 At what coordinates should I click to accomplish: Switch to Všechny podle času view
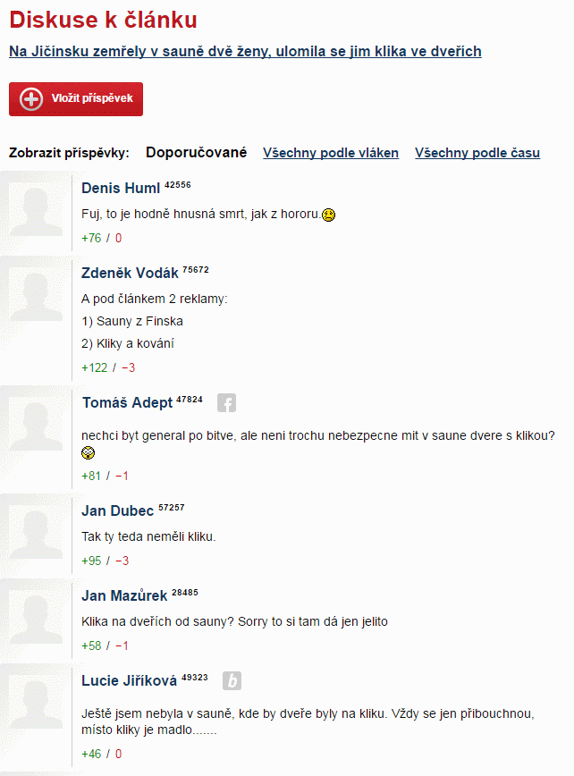(x=477, y=153)
